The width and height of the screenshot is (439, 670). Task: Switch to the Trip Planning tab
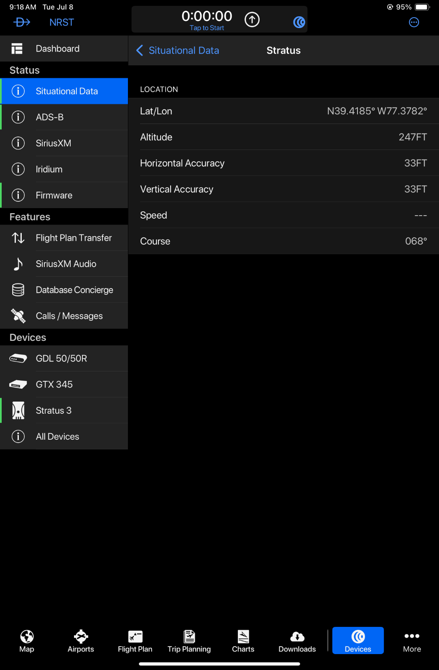pos(189,641)
